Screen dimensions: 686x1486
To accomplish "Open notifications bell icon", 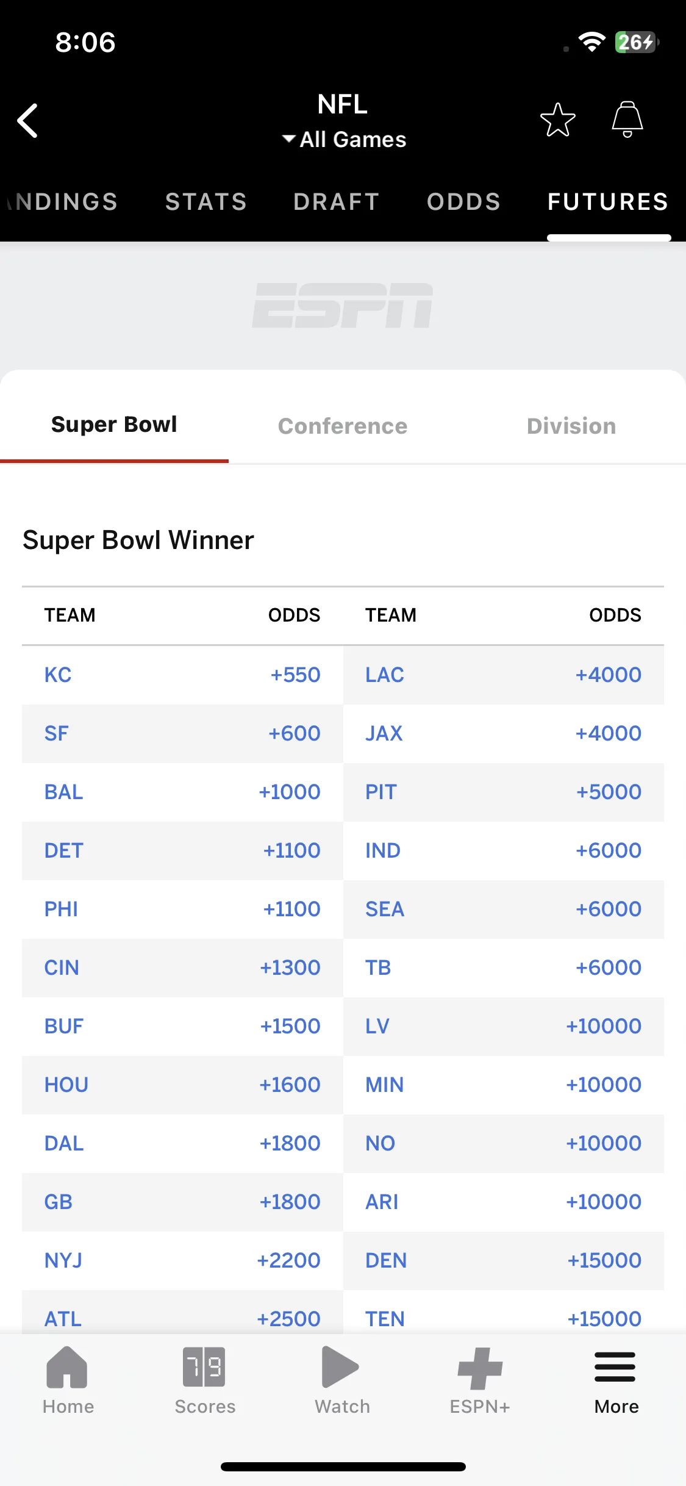I will 627,119.
